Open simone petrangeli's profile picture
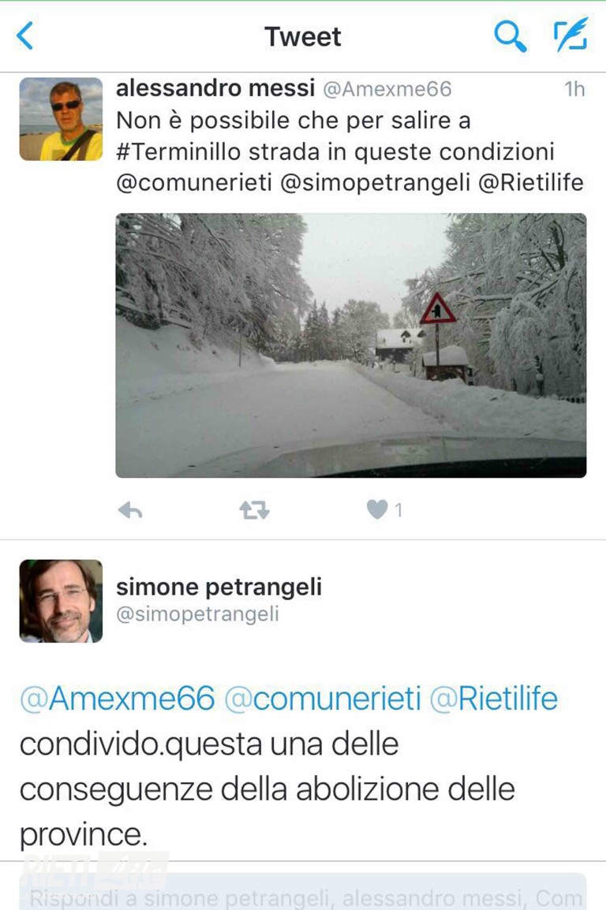The height and width of the screenshot is (910, 606). pos(61,601)
